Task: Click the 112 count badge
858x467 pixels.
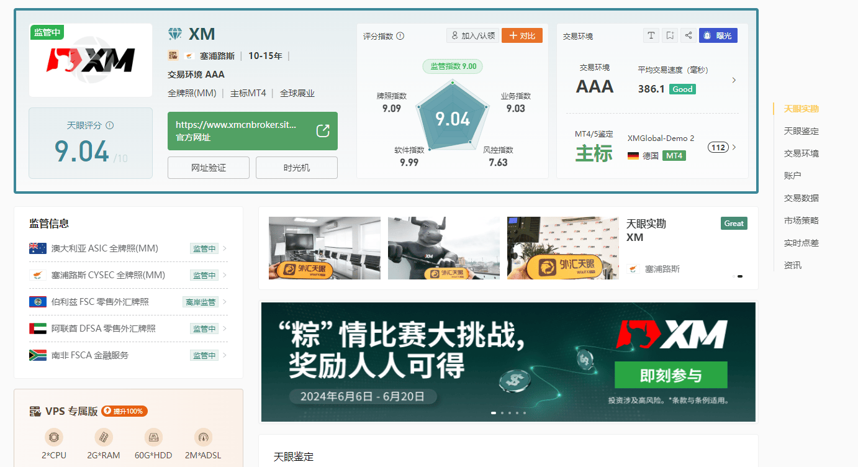Action: click(718, 147)
